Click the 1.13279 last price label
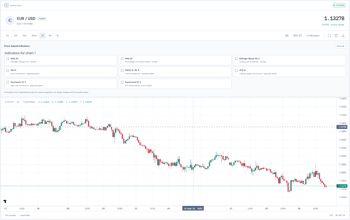This screenshot has width=350, height=220. pyautogui.click(x=342, y=186)
